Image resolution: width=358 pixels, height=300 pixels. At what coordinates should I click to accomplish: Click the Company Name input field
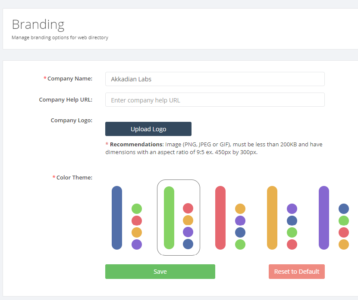coord(215,79)
